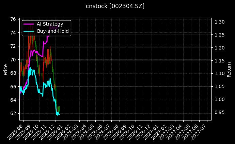Click the 76 price tick label
The width and height of the screenshot is (235, 144).
[x=14, y=19]
